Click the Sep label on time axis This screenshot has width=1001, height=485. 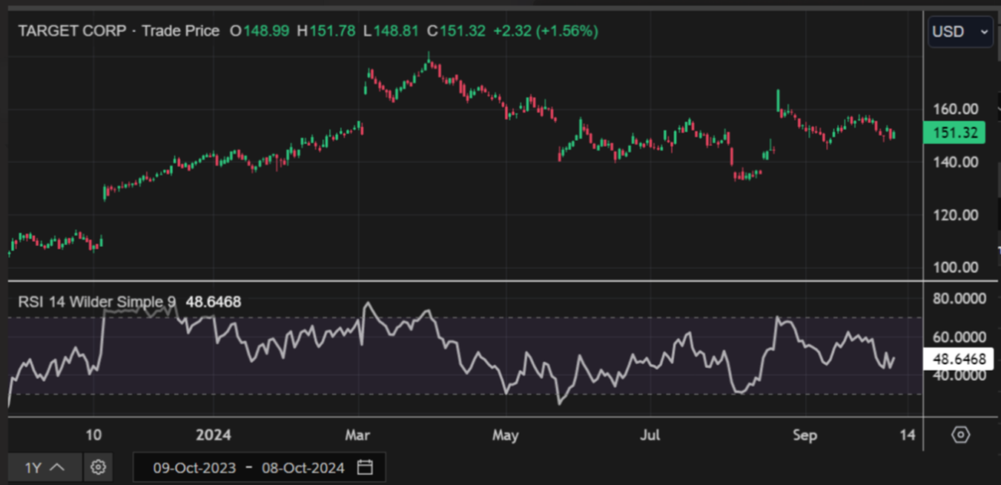[x=805, y=435]
